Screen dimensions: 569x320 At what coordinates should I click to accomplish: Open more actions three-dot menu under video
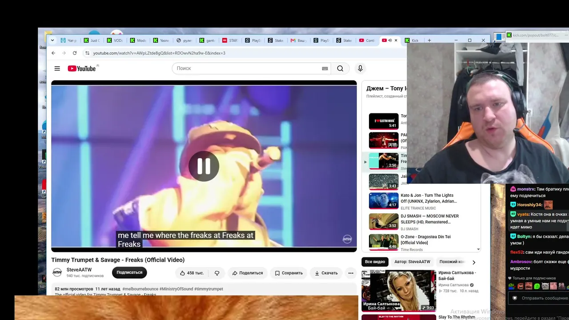(x=351, y=273)
